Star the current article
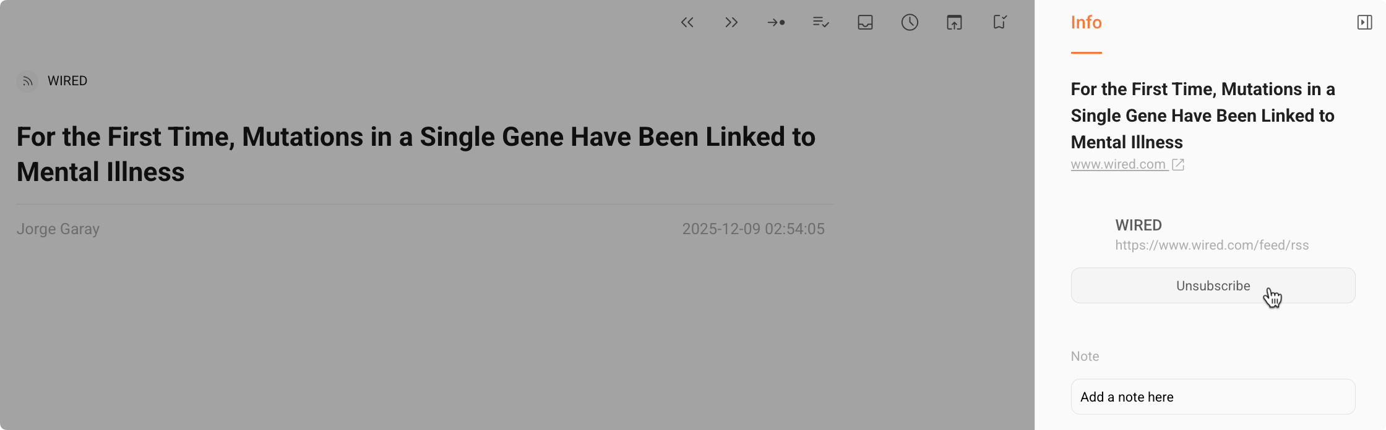The height and width of the screenshot is (430, 1386). (x=999, y=22)
